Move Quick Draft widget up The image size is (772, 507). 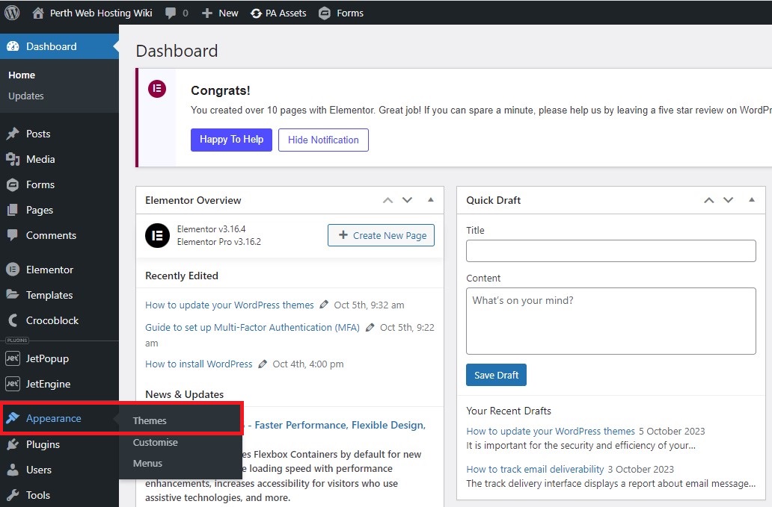tap(709, 200)
